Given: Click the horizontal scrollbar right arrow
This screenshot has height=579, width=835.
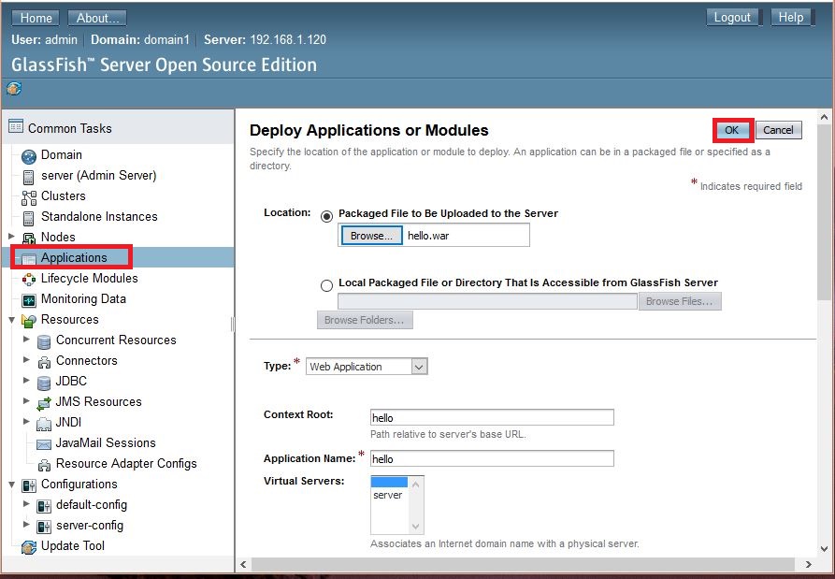Looking at the screenshot, I should tap(809, 565).
